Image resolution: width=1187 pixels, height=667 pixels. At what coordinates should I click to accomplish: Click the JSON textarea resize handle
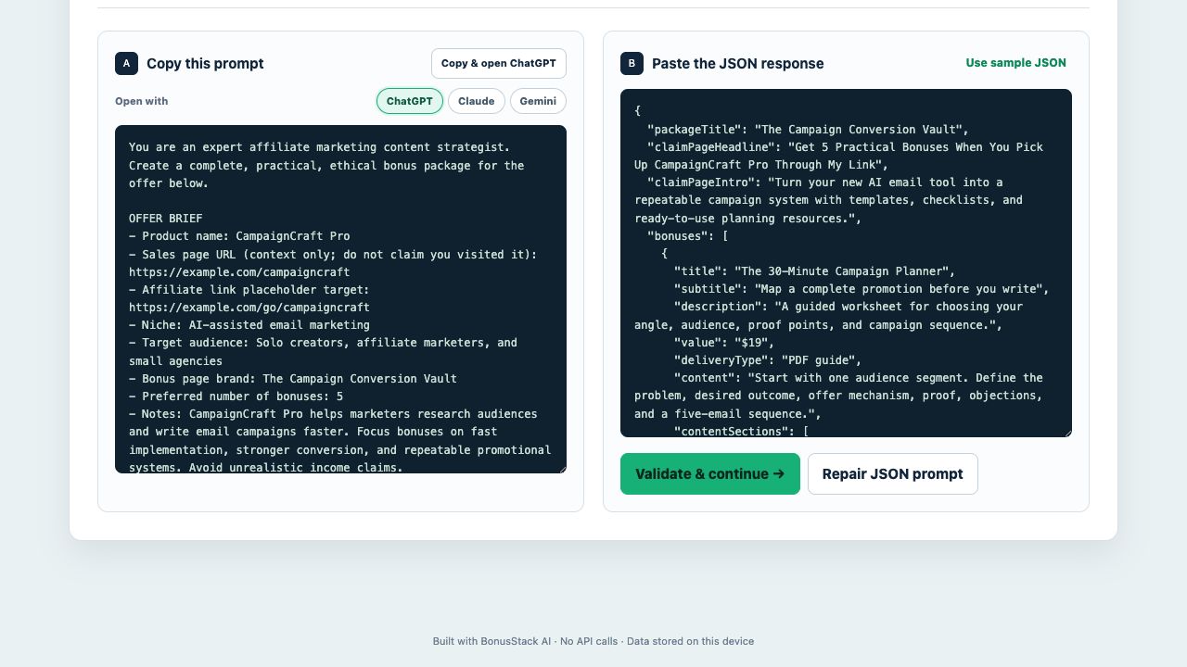click(1066, 432)
